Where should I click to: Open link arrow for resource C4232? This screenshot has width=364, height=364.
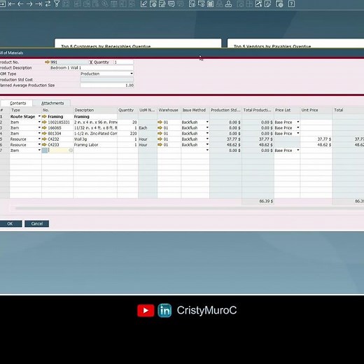click(44, 139)
